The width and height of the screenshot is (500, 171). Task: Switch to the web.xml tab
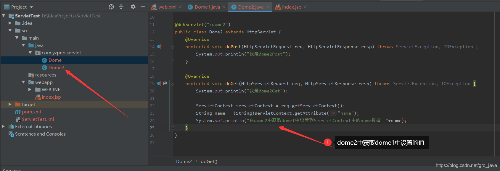[x=167, y=7]
